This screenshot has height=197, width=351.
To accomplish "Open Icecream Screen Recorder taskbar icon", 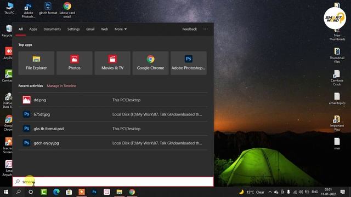I will tap(82, 192).
